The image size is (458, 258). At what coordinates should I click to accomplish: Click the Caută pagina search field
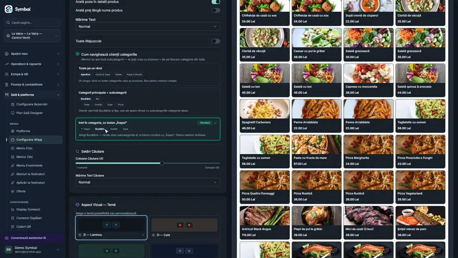[33, 23]
